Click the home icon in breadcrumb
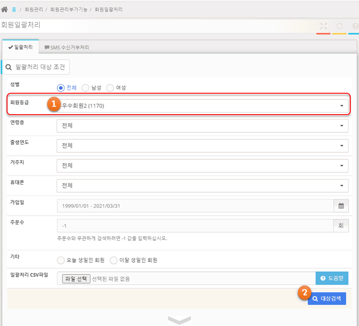Viewport: 359px width, 326px height. pyautogui.click(x=4, y=9)
